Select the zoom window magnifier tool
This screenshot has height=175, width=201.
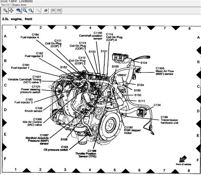pyautogui.click(x=5, y=11)
